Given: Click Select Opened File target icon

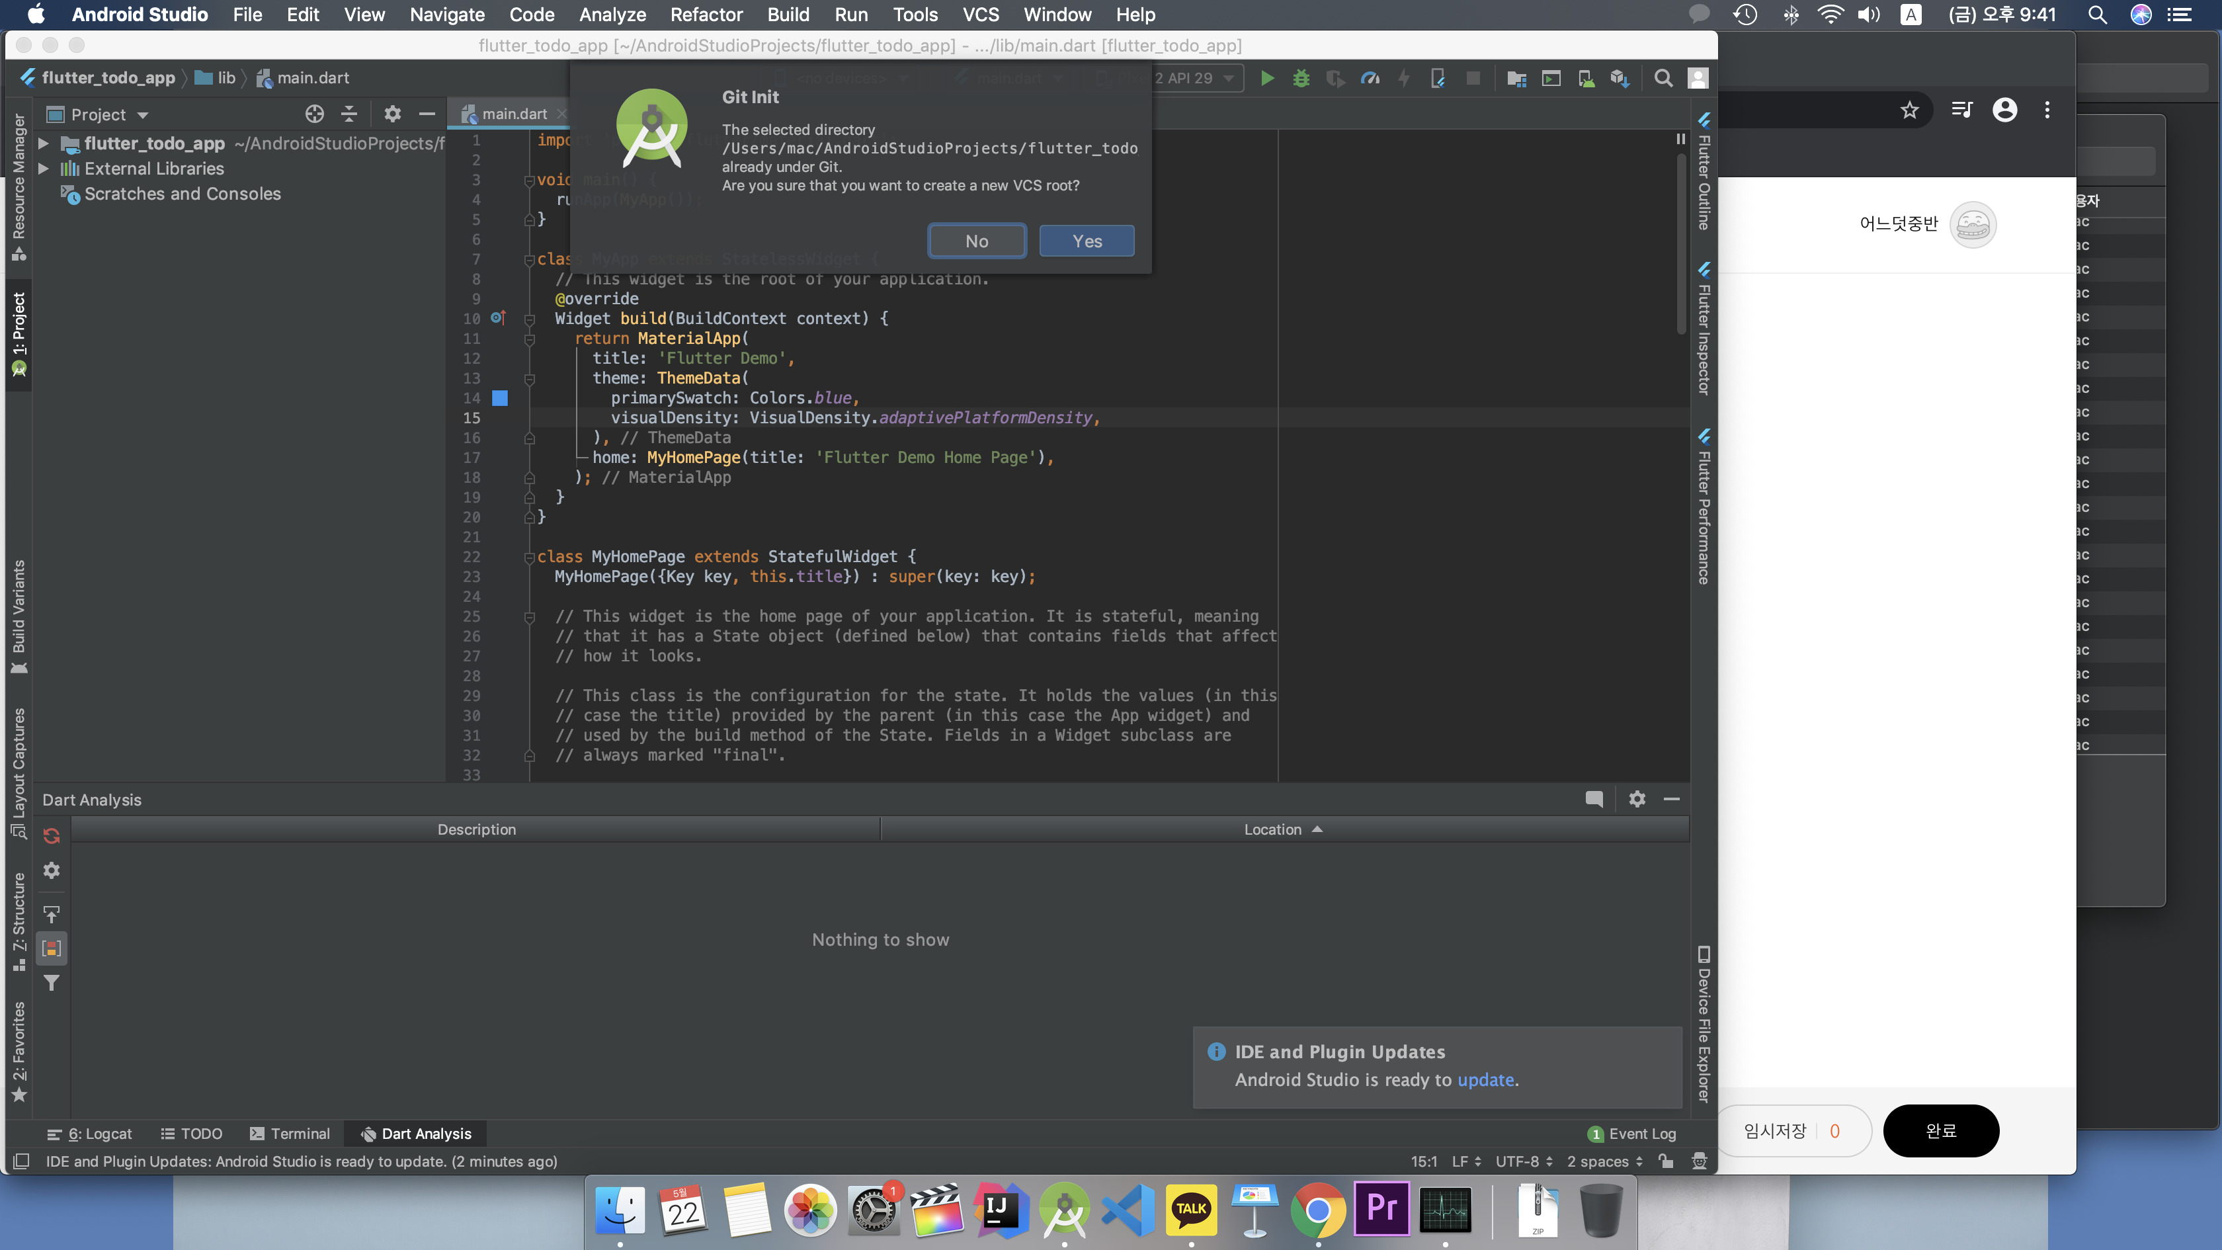Looking at the screenshot, I should coord(315,114).
